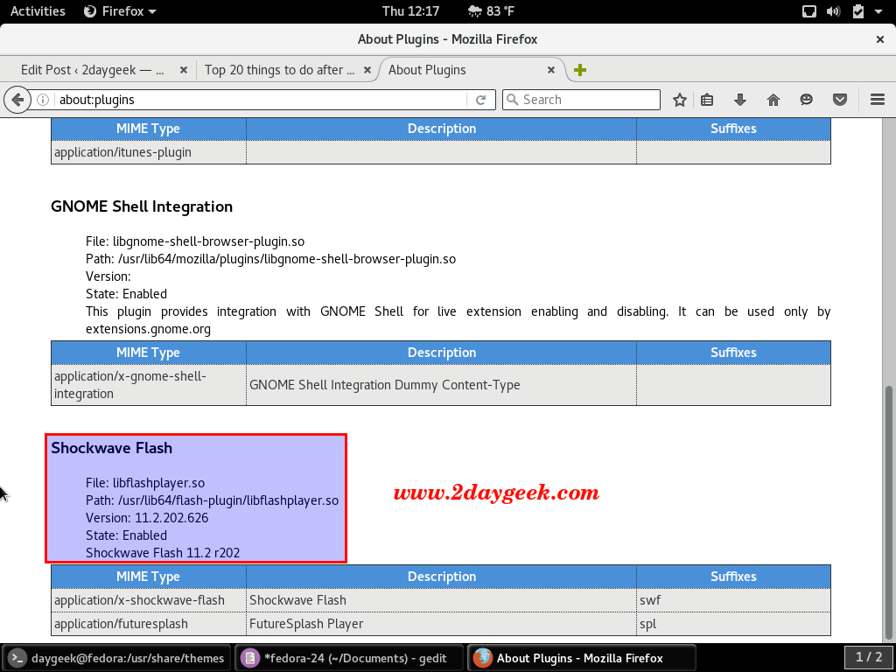Viewport: 896px width, 672px height.
Task: Click File: libflashplayer.so line
Action: [x=145, y=483]
